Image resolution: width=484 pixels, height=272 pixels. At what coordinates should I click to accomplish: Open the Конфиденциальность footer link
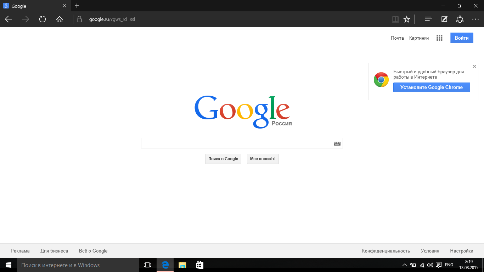[x=386, y=251]
